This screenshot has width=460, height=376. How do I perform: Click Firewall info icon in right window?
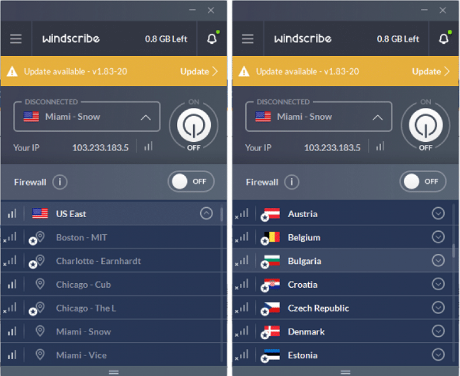[x=292, y=182]
